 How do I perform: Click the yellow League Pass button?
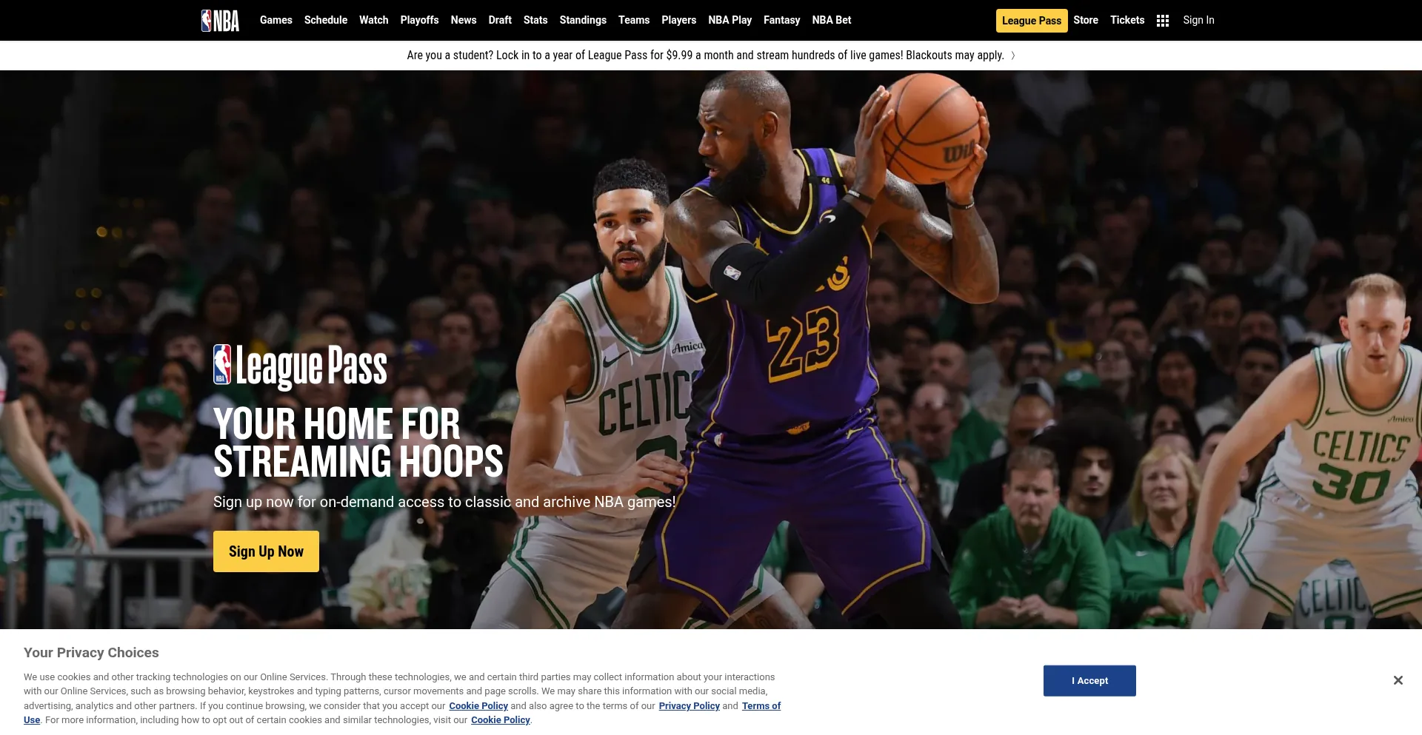point(1031,21)
